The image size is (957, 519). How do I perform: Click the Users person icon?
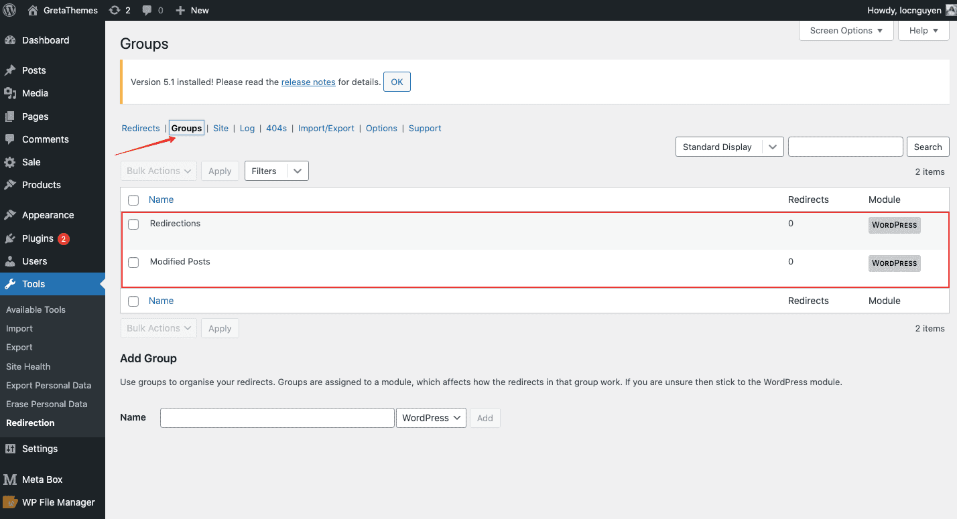tap(10, 261)
